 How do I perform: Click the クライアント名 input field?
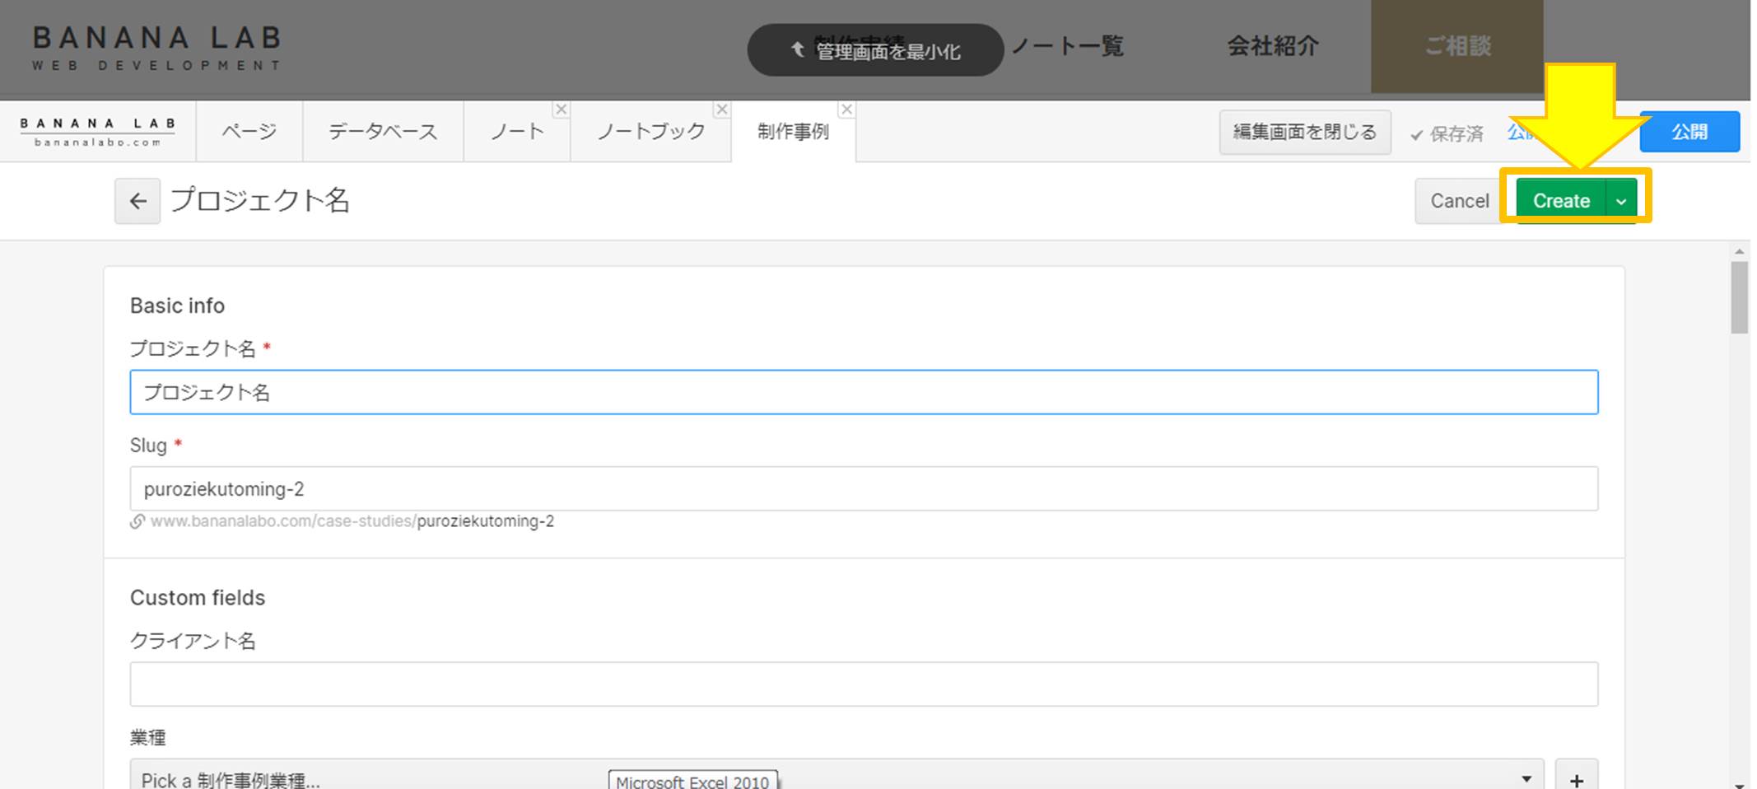pyautogui.click(x=864, y=684)
